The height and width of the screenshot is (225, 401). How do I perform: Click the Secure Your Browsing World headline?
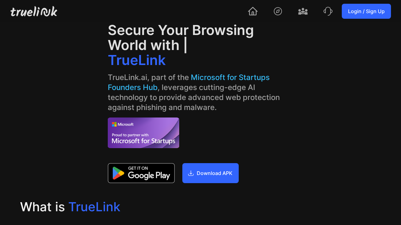point(181,37)
